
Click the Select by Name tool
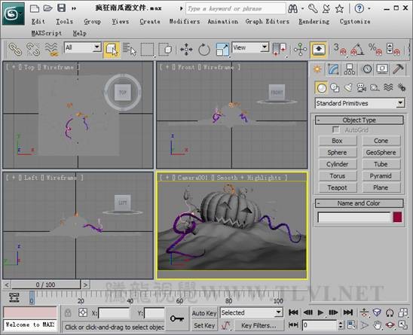tap(129, 49)
